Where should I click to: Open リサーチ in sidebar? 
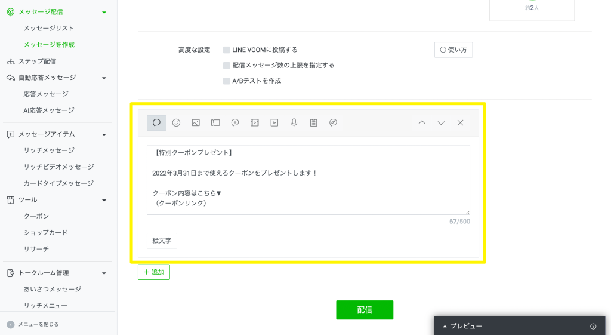(36, 249)
